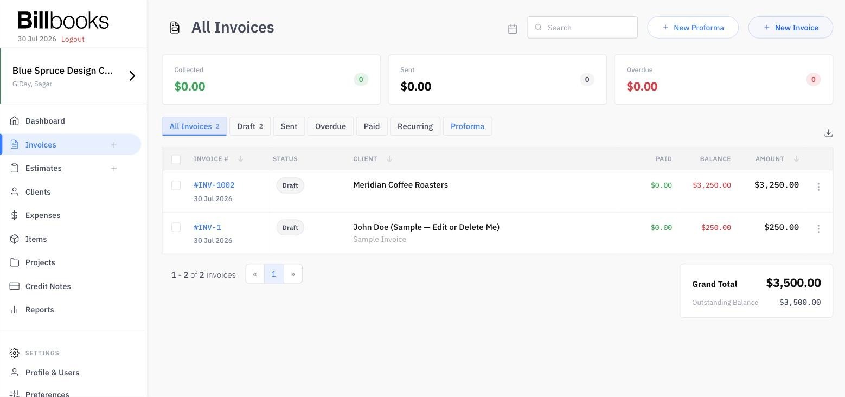The width and height of the screenshot is (845, 397).
Task: Click John Doe sample client name
Action: (426, 227)
